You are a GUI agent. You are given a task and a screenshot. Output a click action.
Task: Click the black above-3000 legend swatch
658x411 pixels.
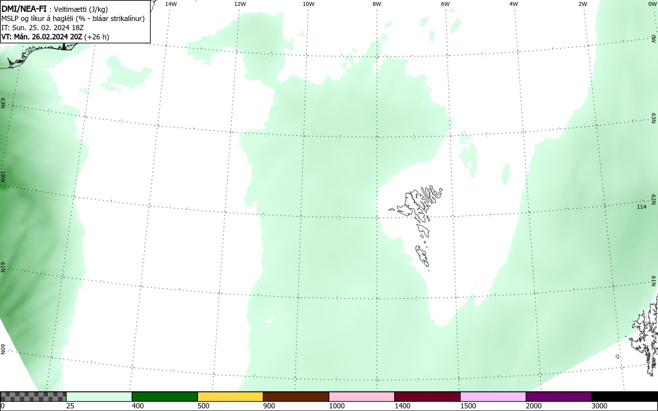(624, 397)
